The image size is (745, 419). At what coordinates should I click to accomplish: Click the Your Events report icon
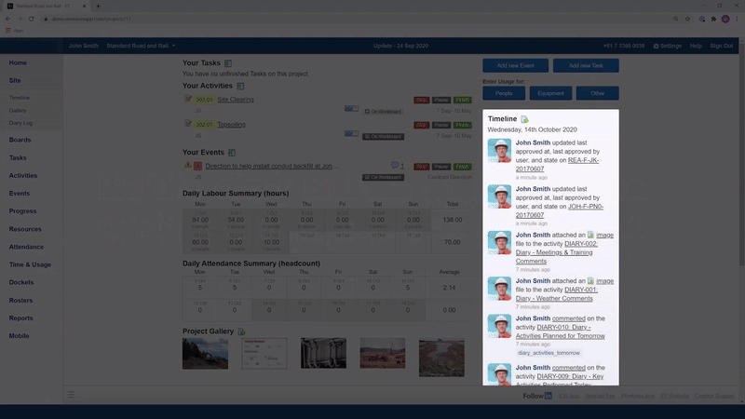[x=232, y=152]
